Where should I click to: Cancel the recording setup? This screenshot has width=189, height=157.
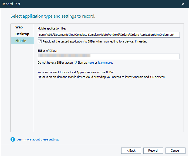(x=175, y=151)
